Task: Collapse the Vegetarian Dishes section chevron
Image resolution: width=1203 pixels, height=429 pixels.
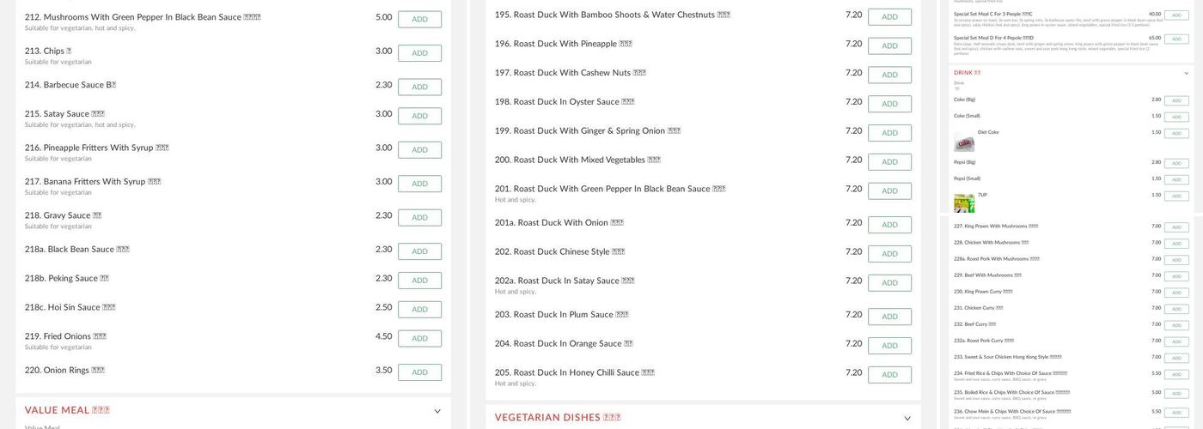Action: (x=907, y=419)
